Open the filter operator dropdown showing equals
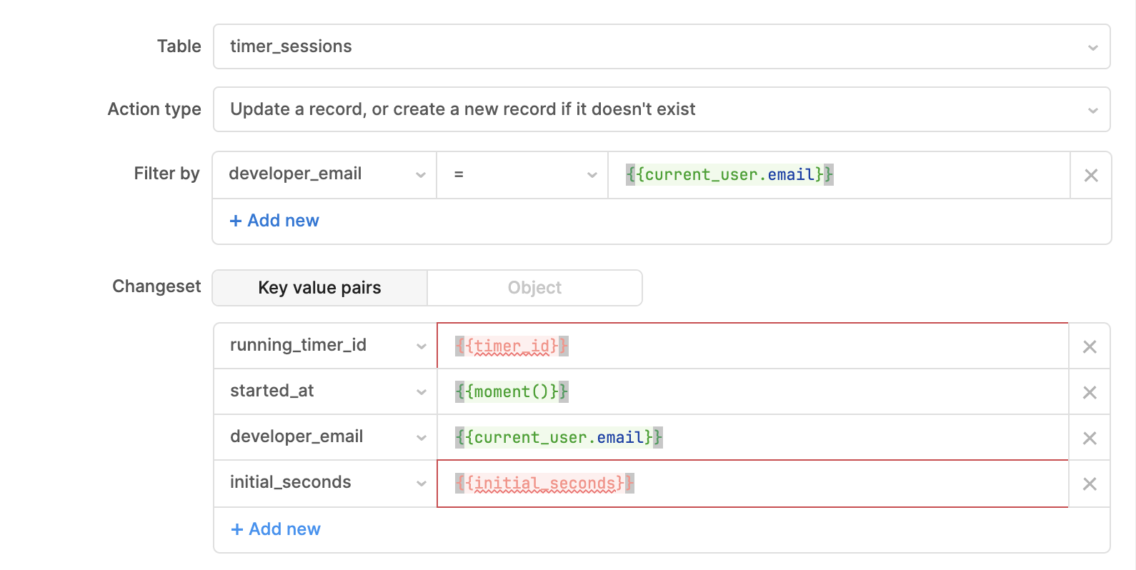This screenshot has width=1136, height=570. tap(522, 174)
